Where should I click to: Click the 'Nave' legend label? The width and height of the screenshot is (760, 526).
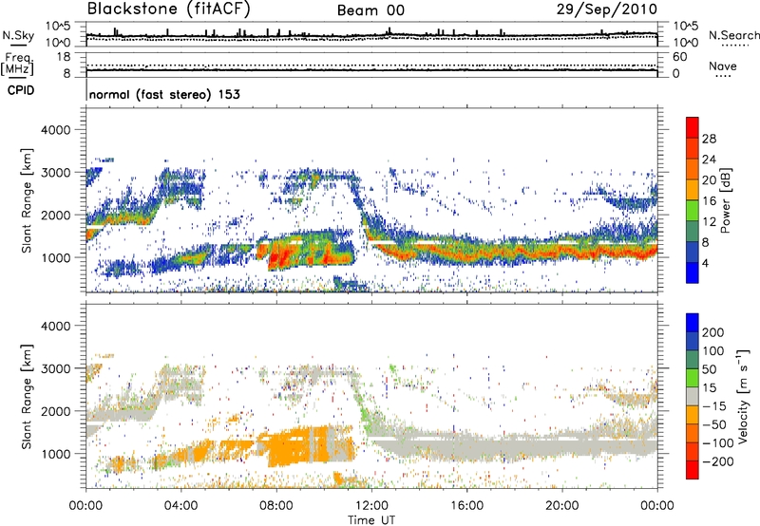tap(723, 66)
